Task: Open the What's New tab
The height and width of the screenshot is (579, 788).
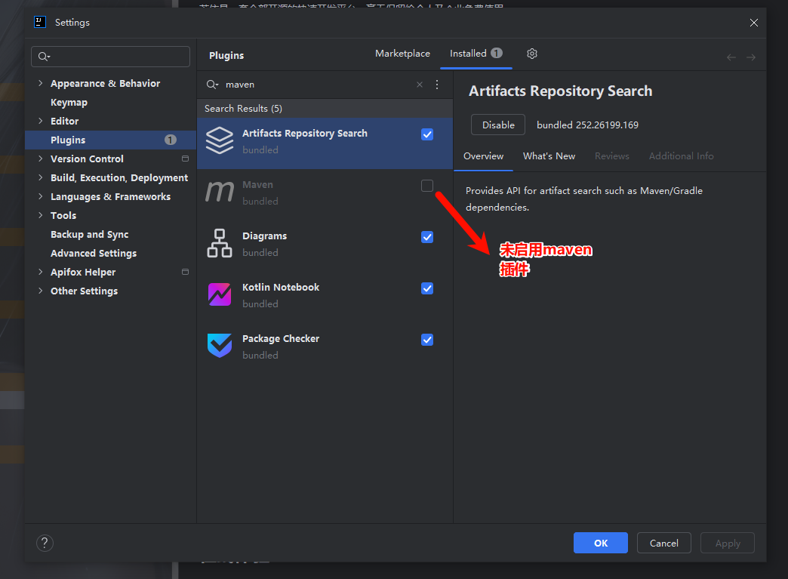Action: point(549,156)
